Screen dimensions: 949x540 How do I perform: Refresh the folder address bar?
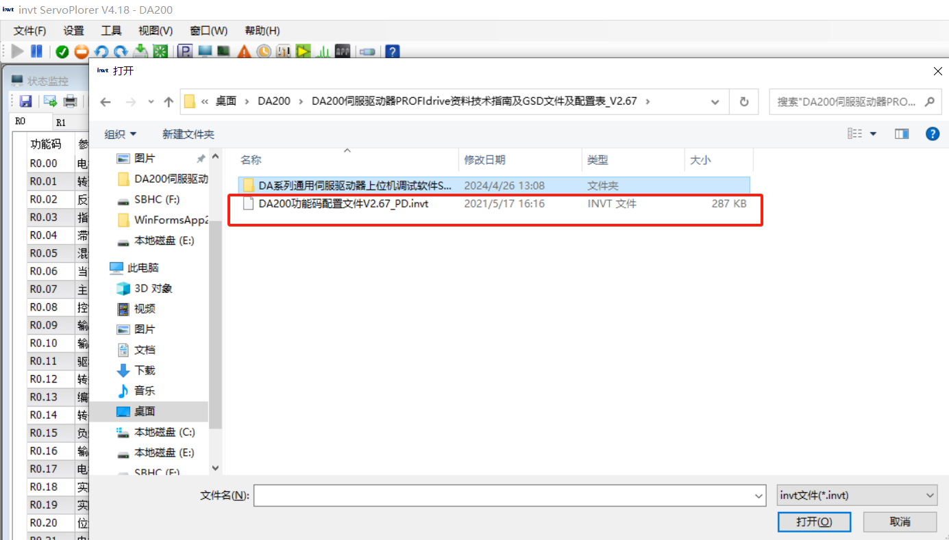tap(744, 101)
